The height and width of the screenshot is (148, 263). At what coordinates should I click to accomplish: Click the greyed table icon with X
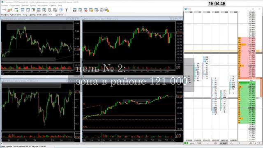coord(50,10)
